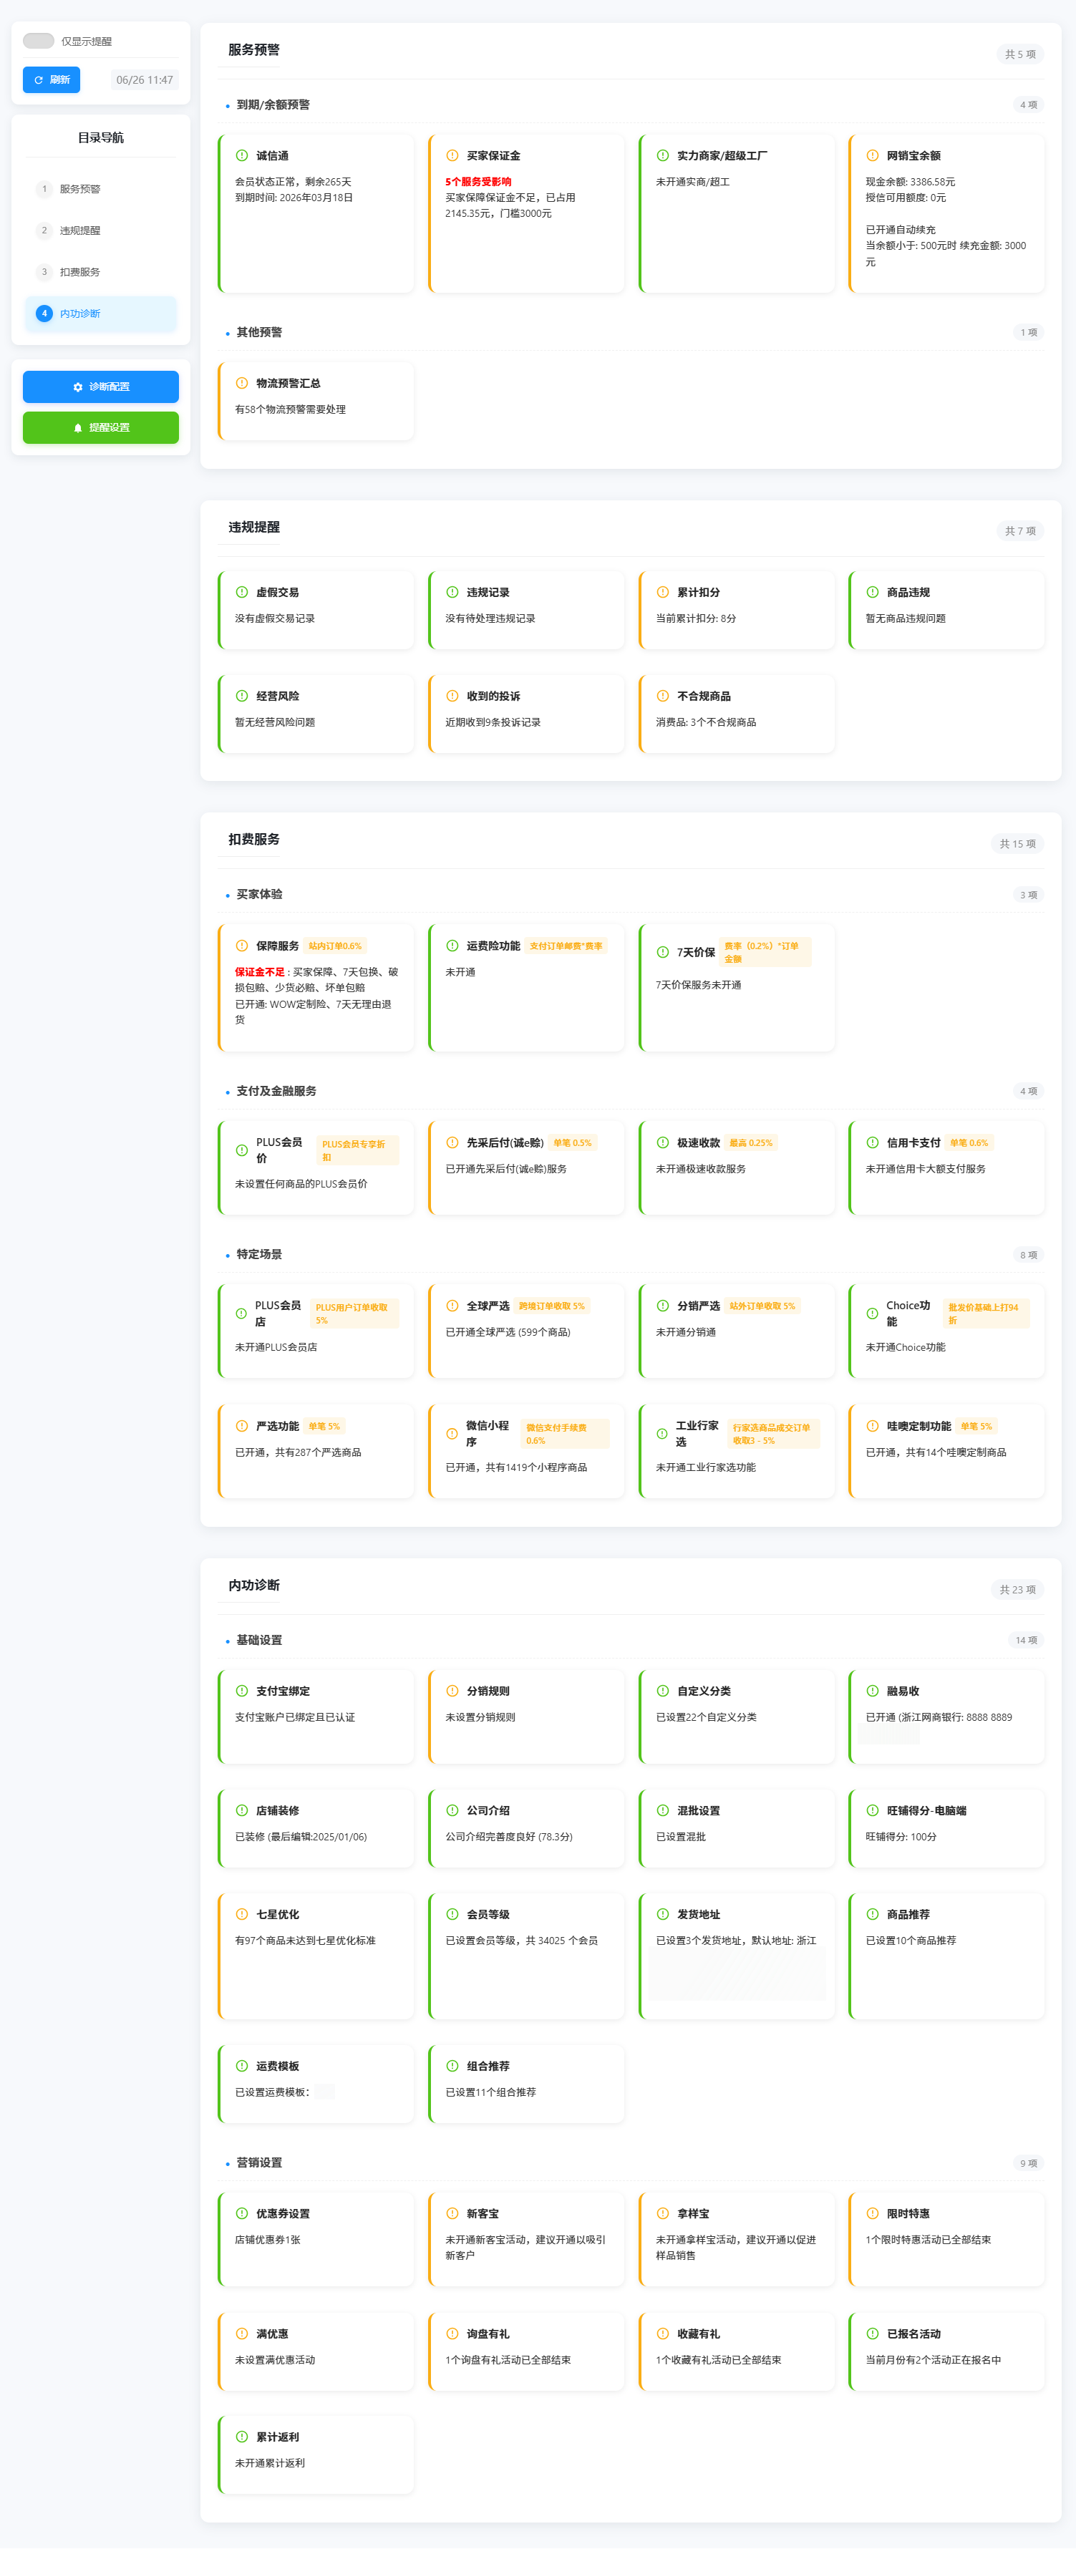The image size is (1076, 2549).
Task: Jump to 扣费服务 section in navigation
Action: tap(79, 272)
